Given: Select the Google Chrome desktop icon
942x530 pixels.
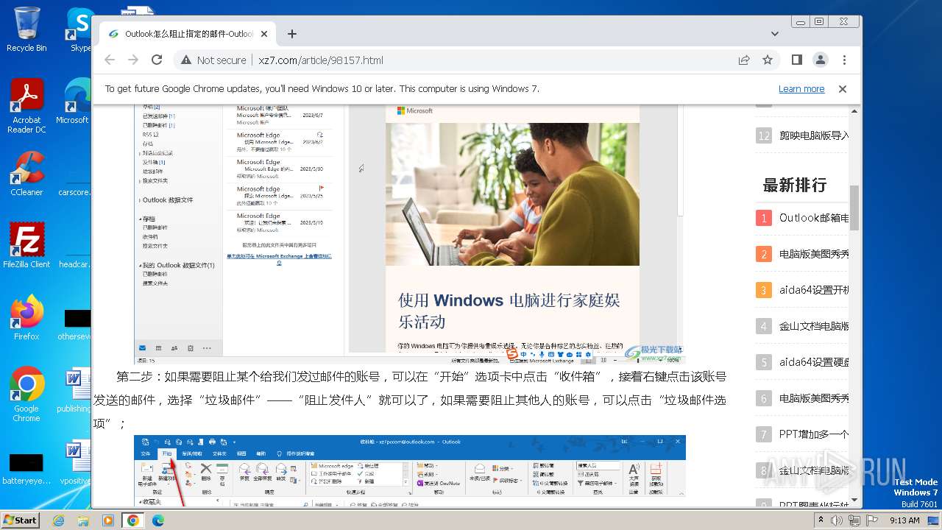Looking at the screenshot, I should pos(26,394).
